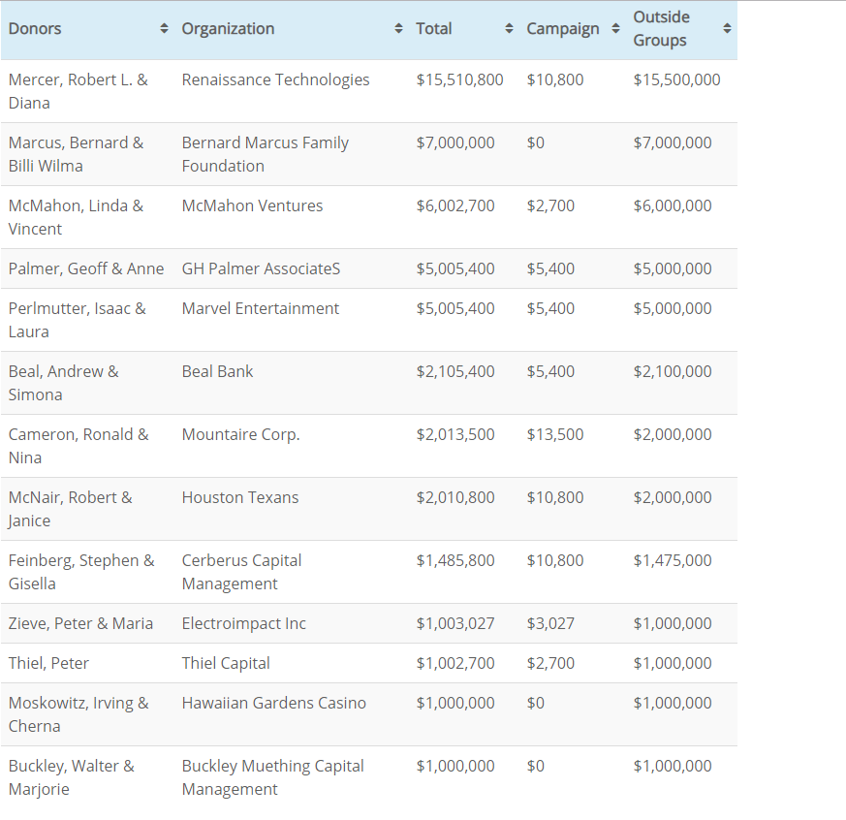Click the Campaign column header text
The image size is (846, 820).
pyautogui.click(x=563, y=28)
